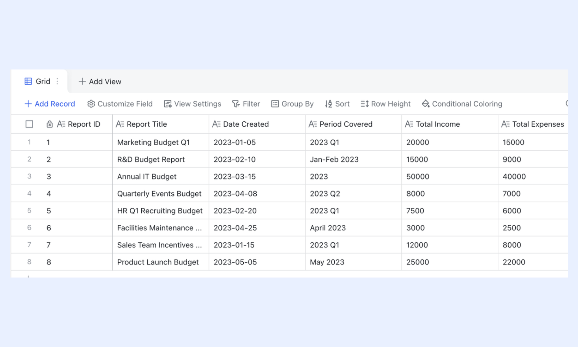Click the View Settings icon
The image size is (578, 347).
tap(168, 104)
